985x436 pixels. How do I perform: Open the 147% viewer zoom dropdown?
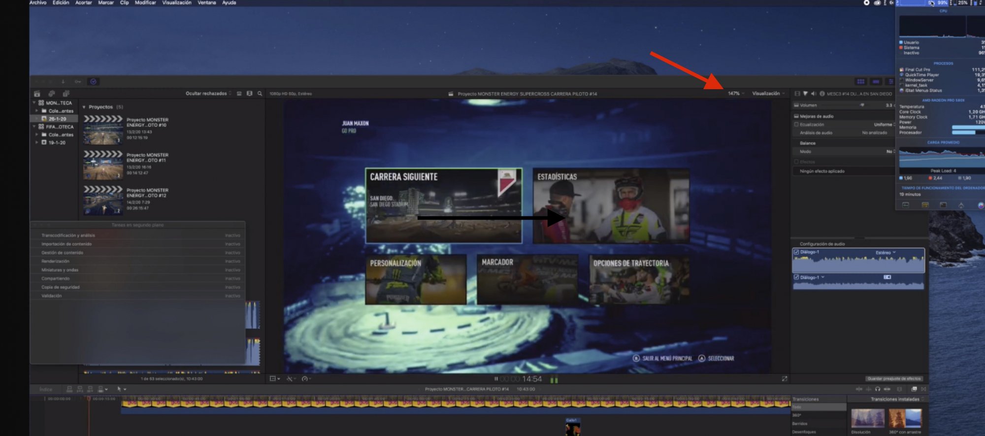pos(736,93)
